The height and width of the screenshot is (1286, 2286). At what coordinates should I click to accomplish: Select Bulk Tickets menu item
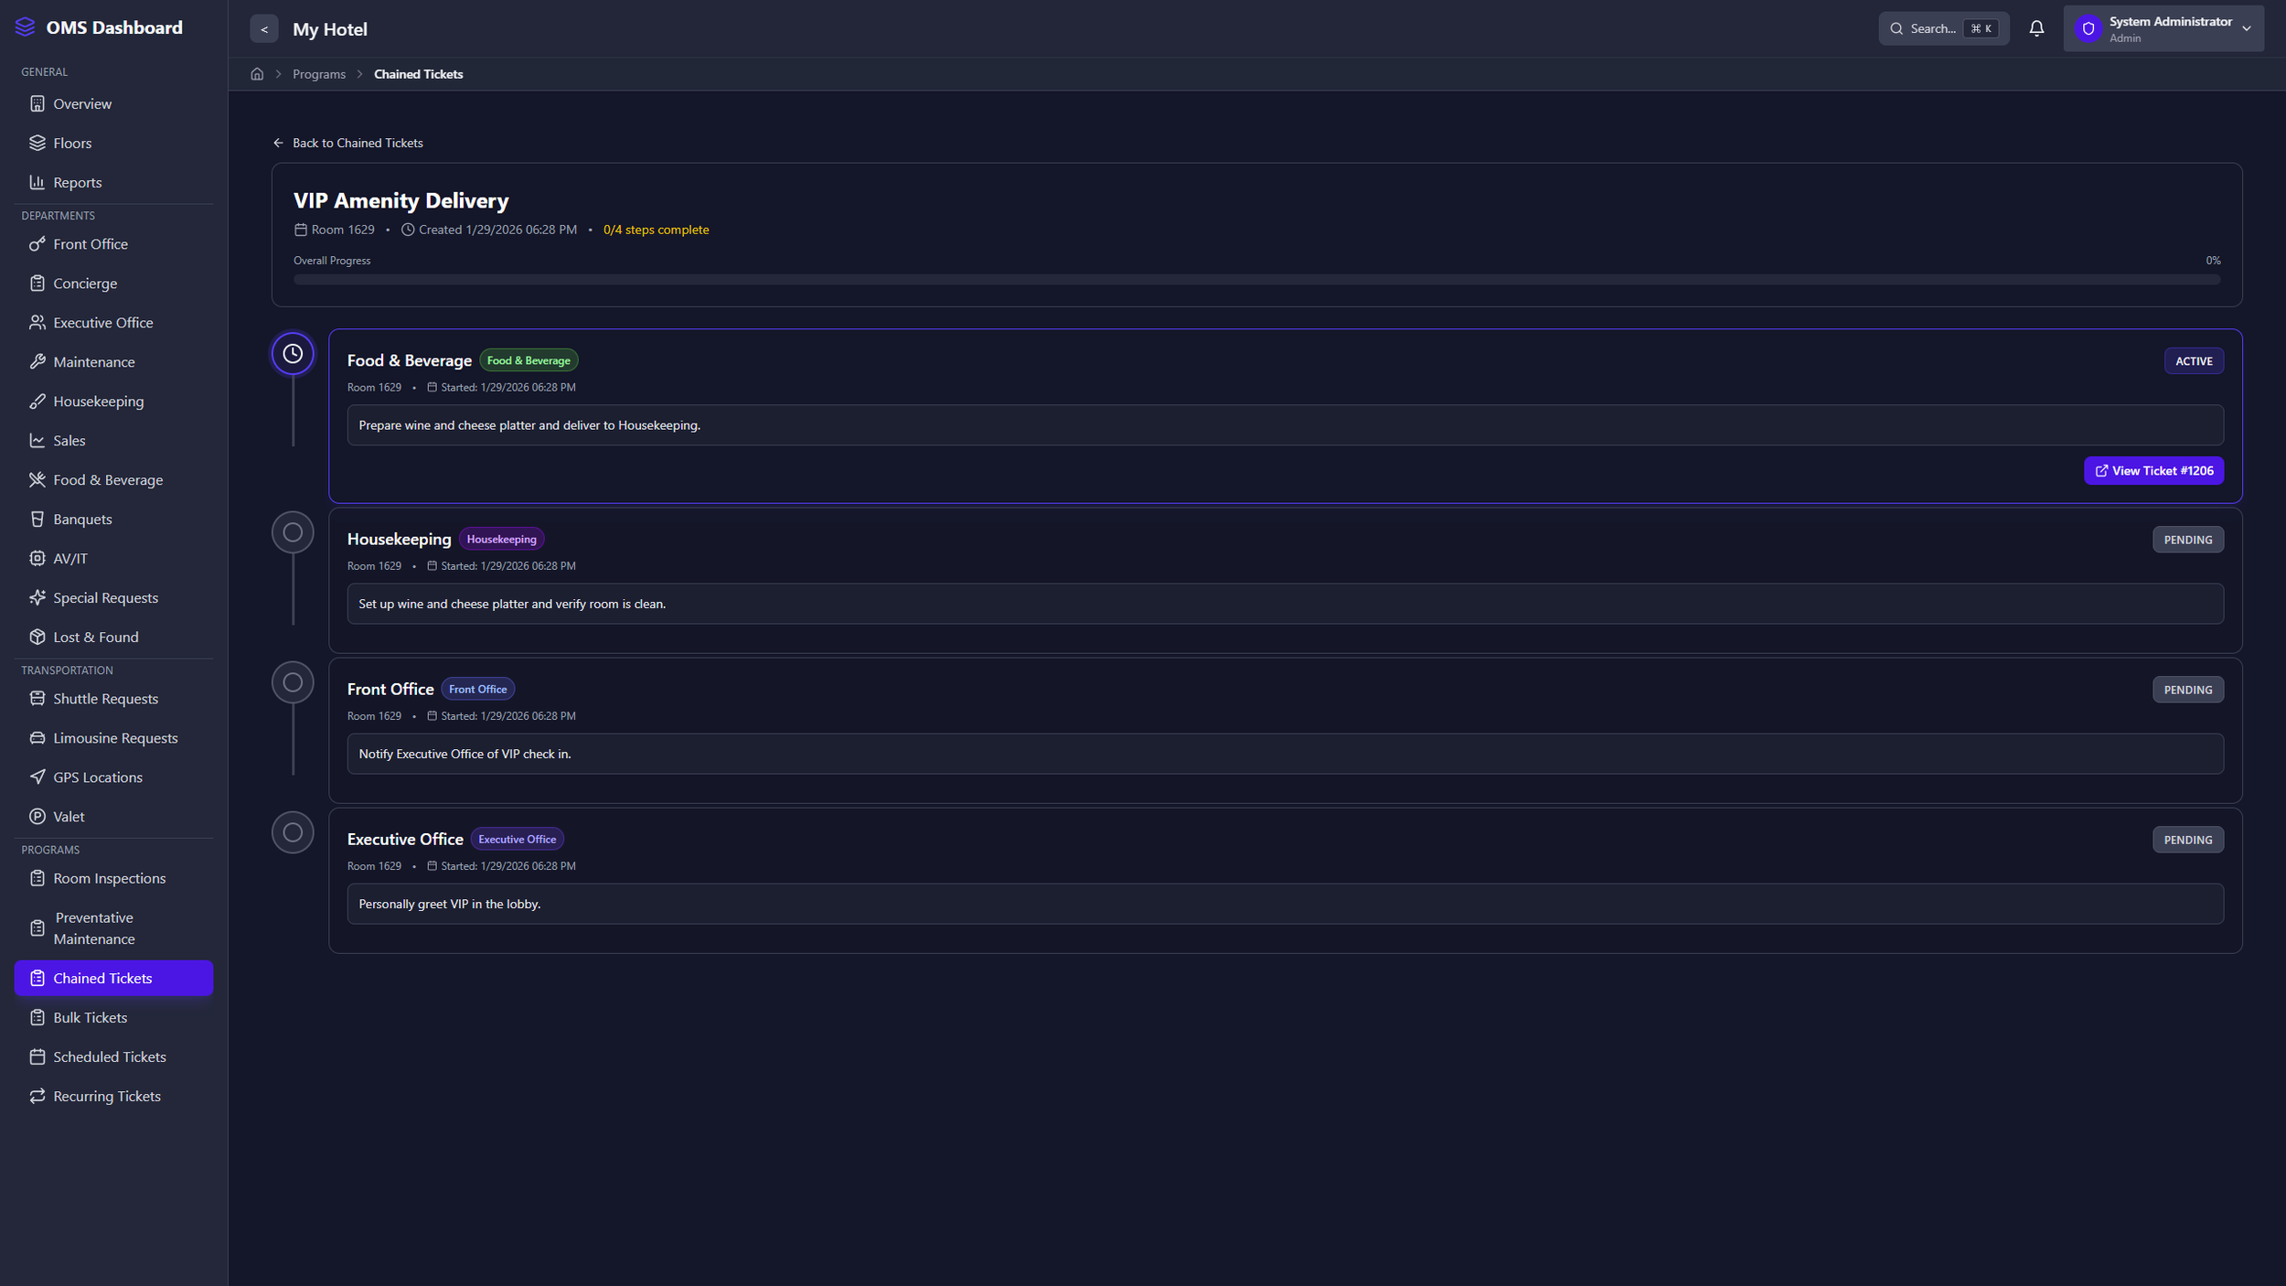(x=90, y=1018)
